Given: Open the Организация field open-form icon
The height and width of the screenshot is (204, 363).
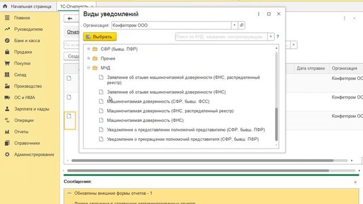Looking at the screenshot, I should tap(242, 25).
